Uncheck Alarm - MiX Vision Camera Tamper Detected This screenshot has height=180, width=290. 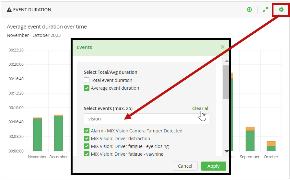pos(87,131)
